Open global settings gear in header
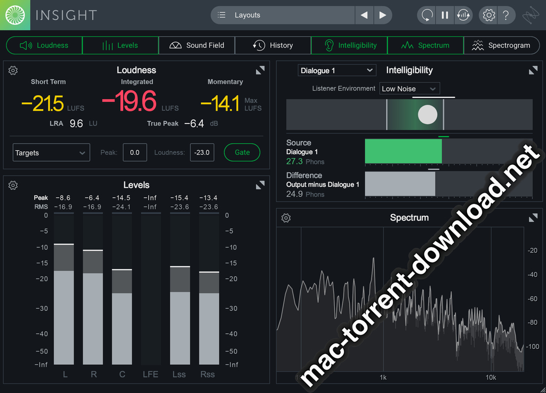Viewport: 546px width, 393px height. pos(488,15)
